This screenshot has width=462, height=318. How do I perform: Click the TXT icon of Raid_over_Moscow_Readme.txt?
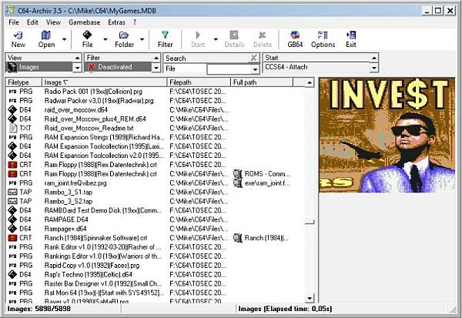[x=12, y=128]
